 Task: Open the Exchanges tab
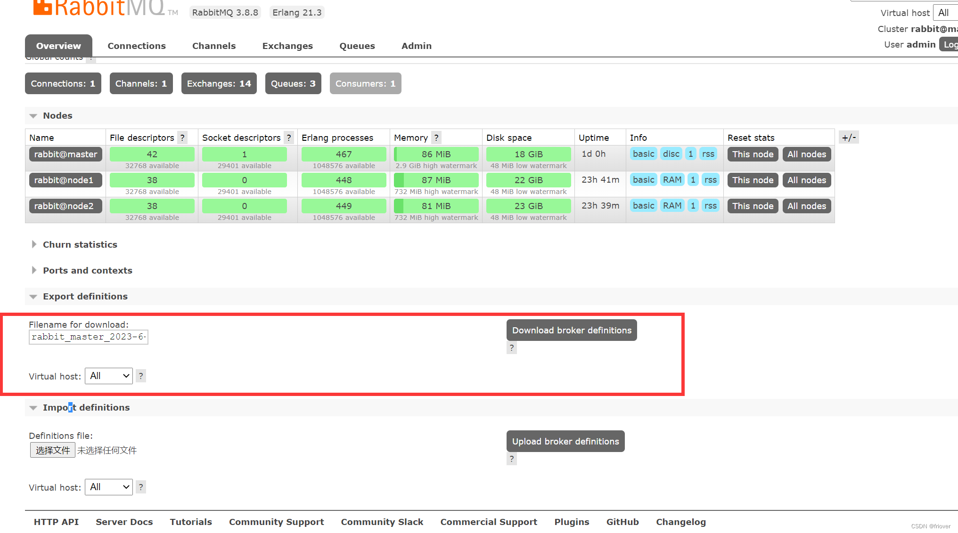pyautogui.click(x=287, y=46)
